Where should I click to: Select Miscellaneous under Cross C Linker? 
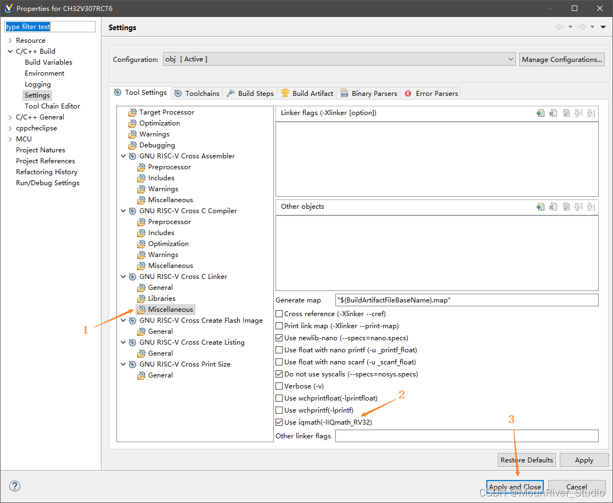[x=166, y=310]
